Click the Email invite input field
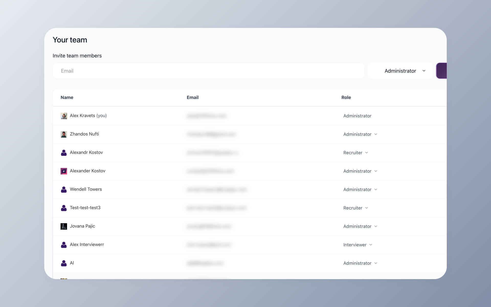491x307 pixels. pyautogui.click(x=208, y=71)
